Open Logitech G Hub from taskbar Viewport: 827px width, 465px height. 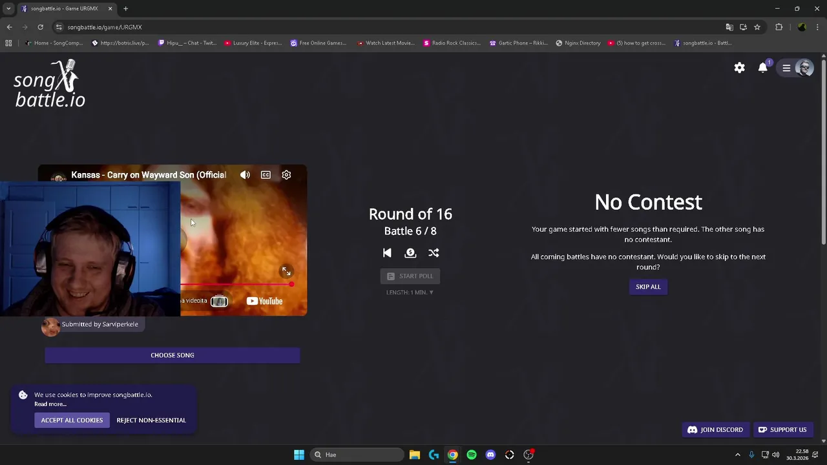tap(434, 455)
